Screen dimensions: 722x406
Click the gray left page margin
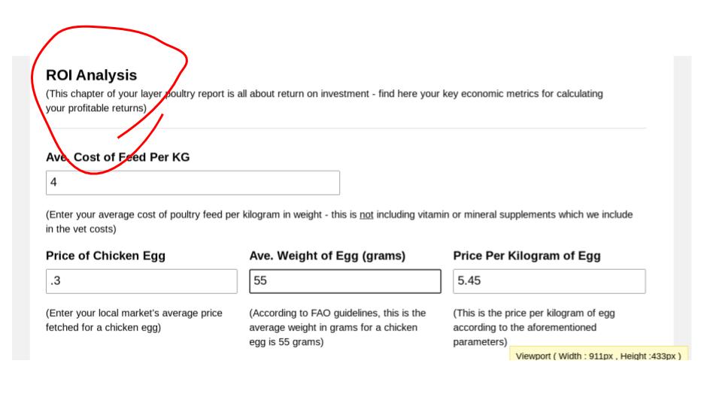21,208
